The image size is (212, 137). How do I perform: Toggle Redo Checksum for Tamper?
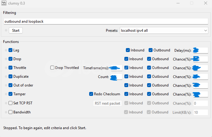[x=91, y=94]
